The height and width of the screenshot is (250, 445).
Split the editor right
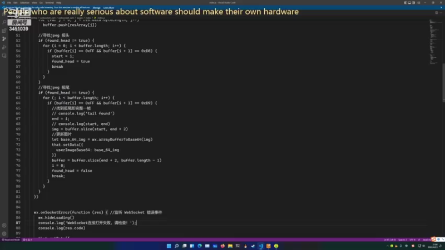coord(437,12)
